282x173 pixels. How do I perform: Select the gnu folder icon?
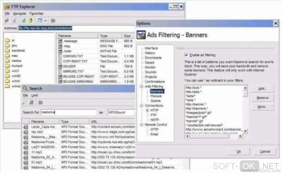click(x=7, y=46)
